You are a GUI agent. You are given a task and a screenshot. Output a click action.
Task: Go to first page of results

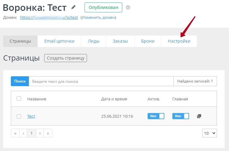tap(15, 133)
